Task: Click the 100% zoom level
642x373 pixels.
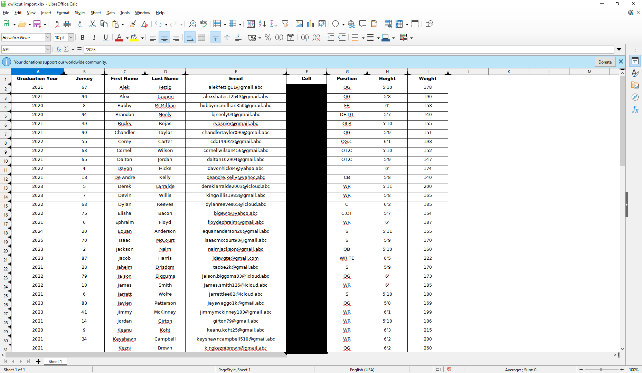Action: (633, 370)
